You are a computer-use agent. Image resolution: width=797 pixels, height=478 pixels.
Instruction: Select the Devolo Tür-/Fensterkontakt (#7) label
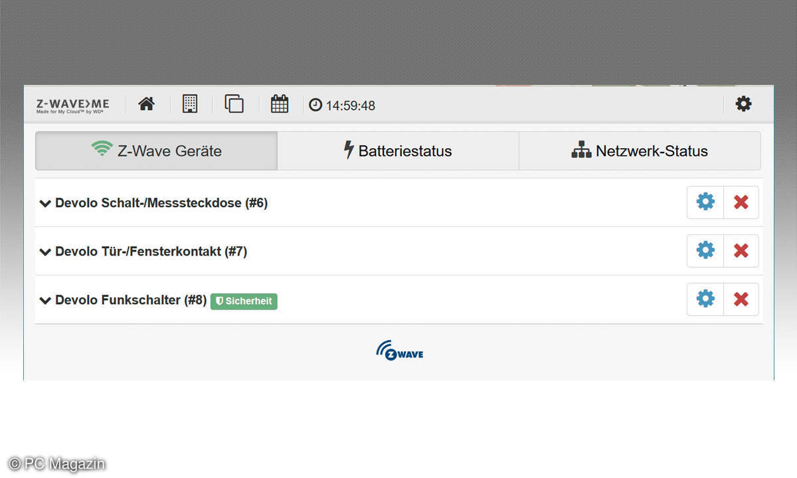coord(151,252)
